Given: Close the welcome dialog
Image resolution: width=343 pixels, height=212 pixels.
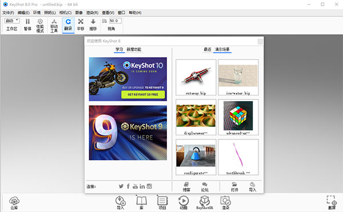Looking at the screenshot, I should [260, 41].
